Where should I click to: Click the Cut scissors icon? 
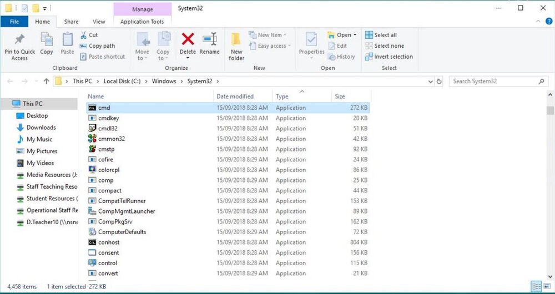point(84,35)
